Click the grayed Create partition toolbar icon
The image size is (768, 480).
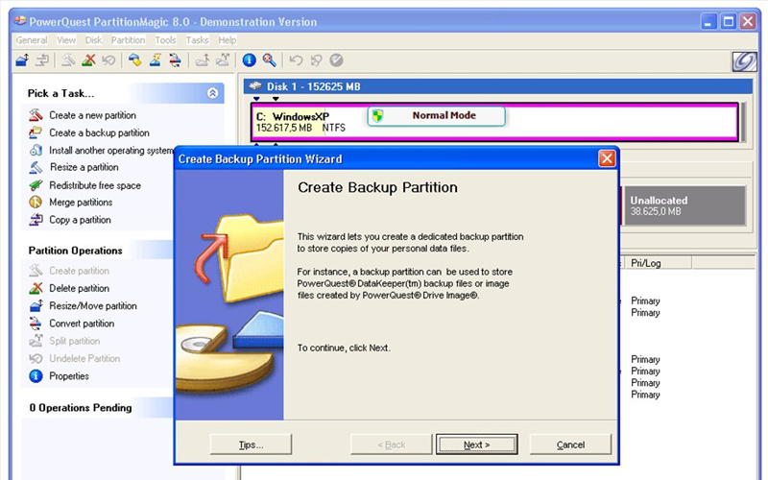pos(68,60)
